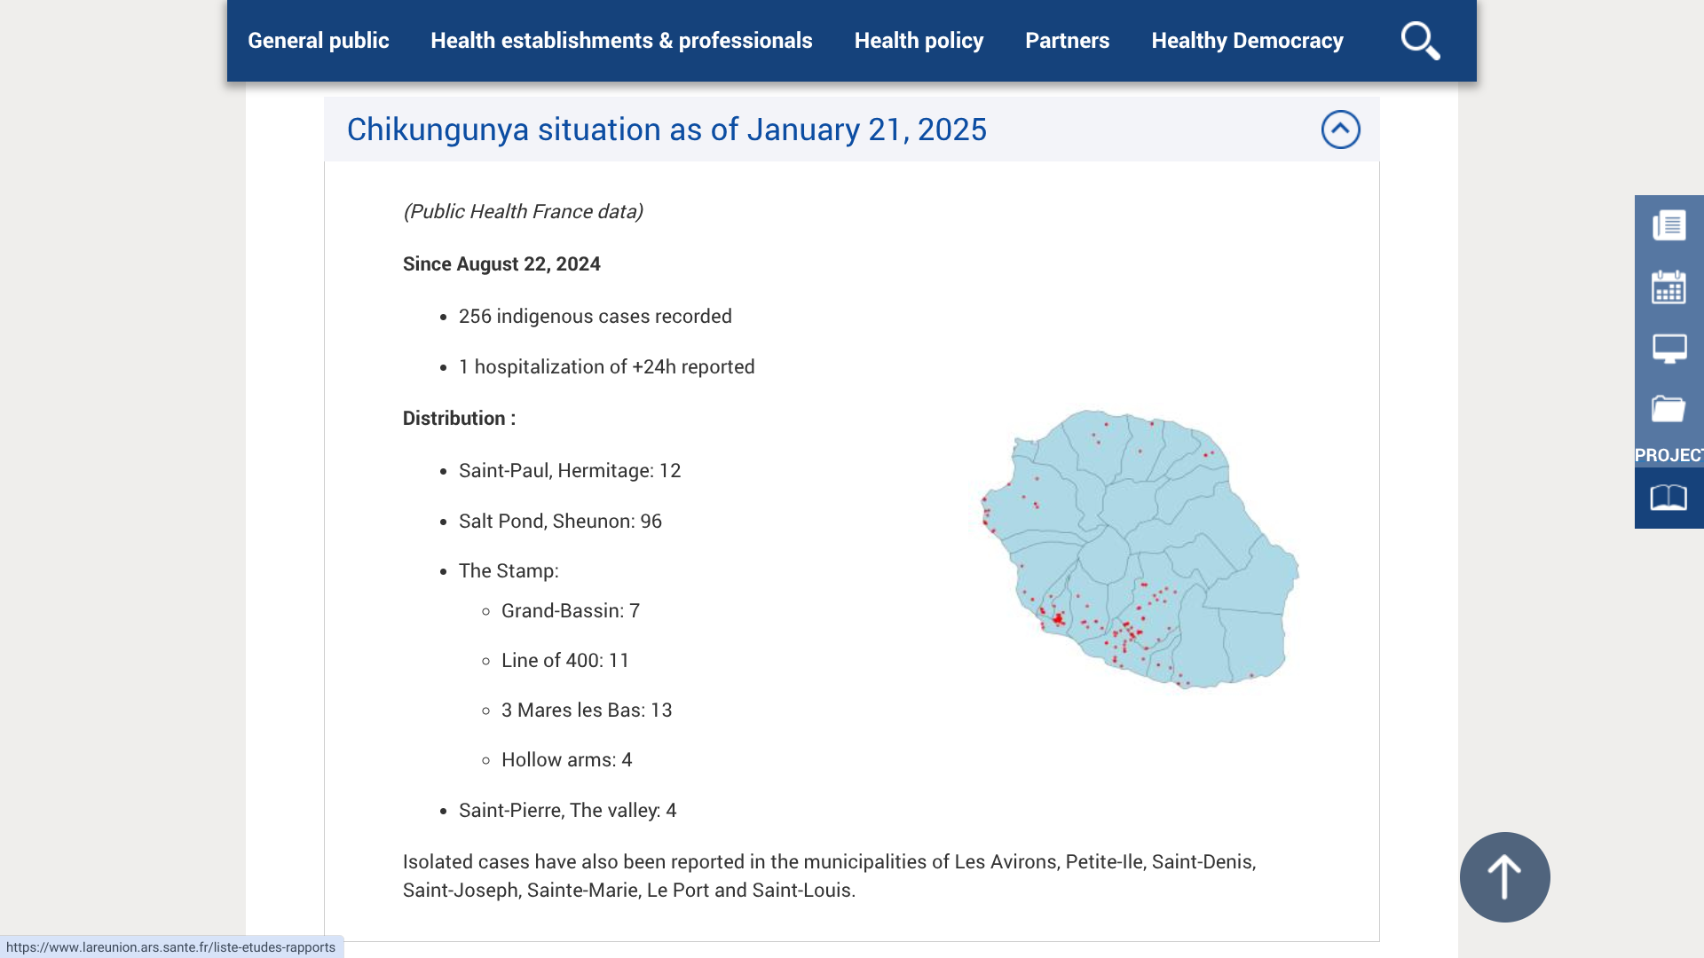
Task: Click the Salt Pond, Sheunon list item
Action: 560,522
